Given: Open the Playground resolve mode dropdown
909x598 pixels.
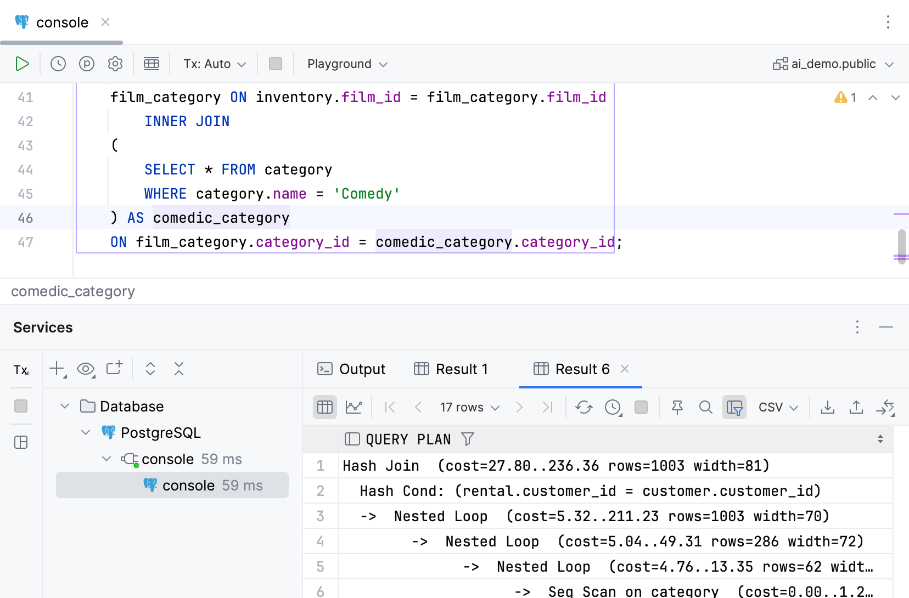Looking at the screenshot, I should coord(347,64).
